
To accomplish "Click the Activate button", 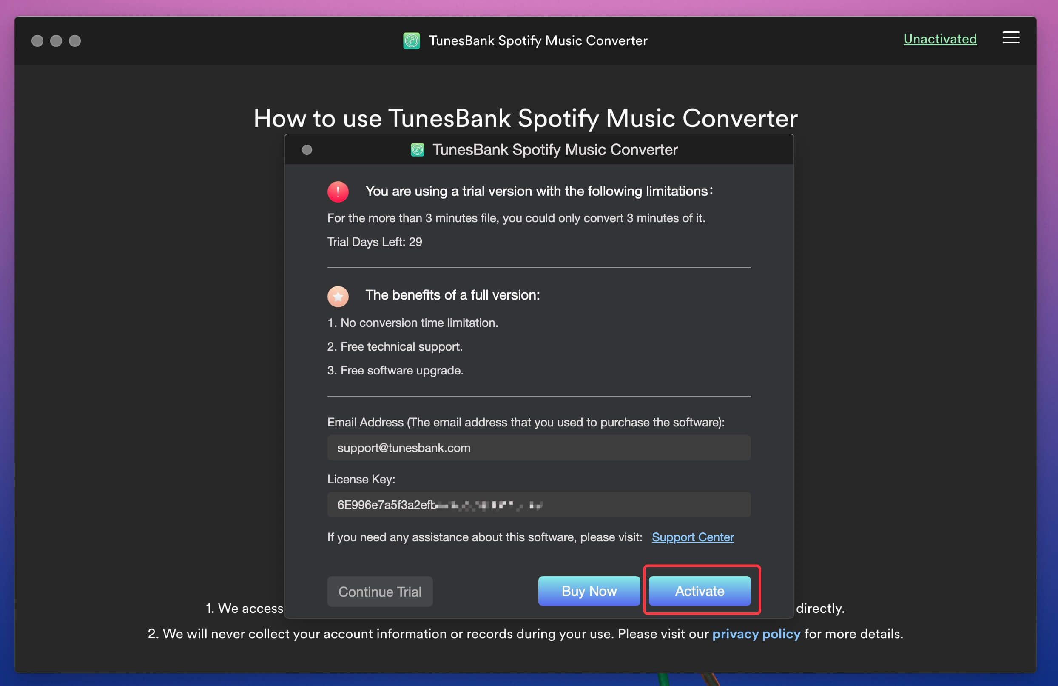I will click(x=699, y=591).
